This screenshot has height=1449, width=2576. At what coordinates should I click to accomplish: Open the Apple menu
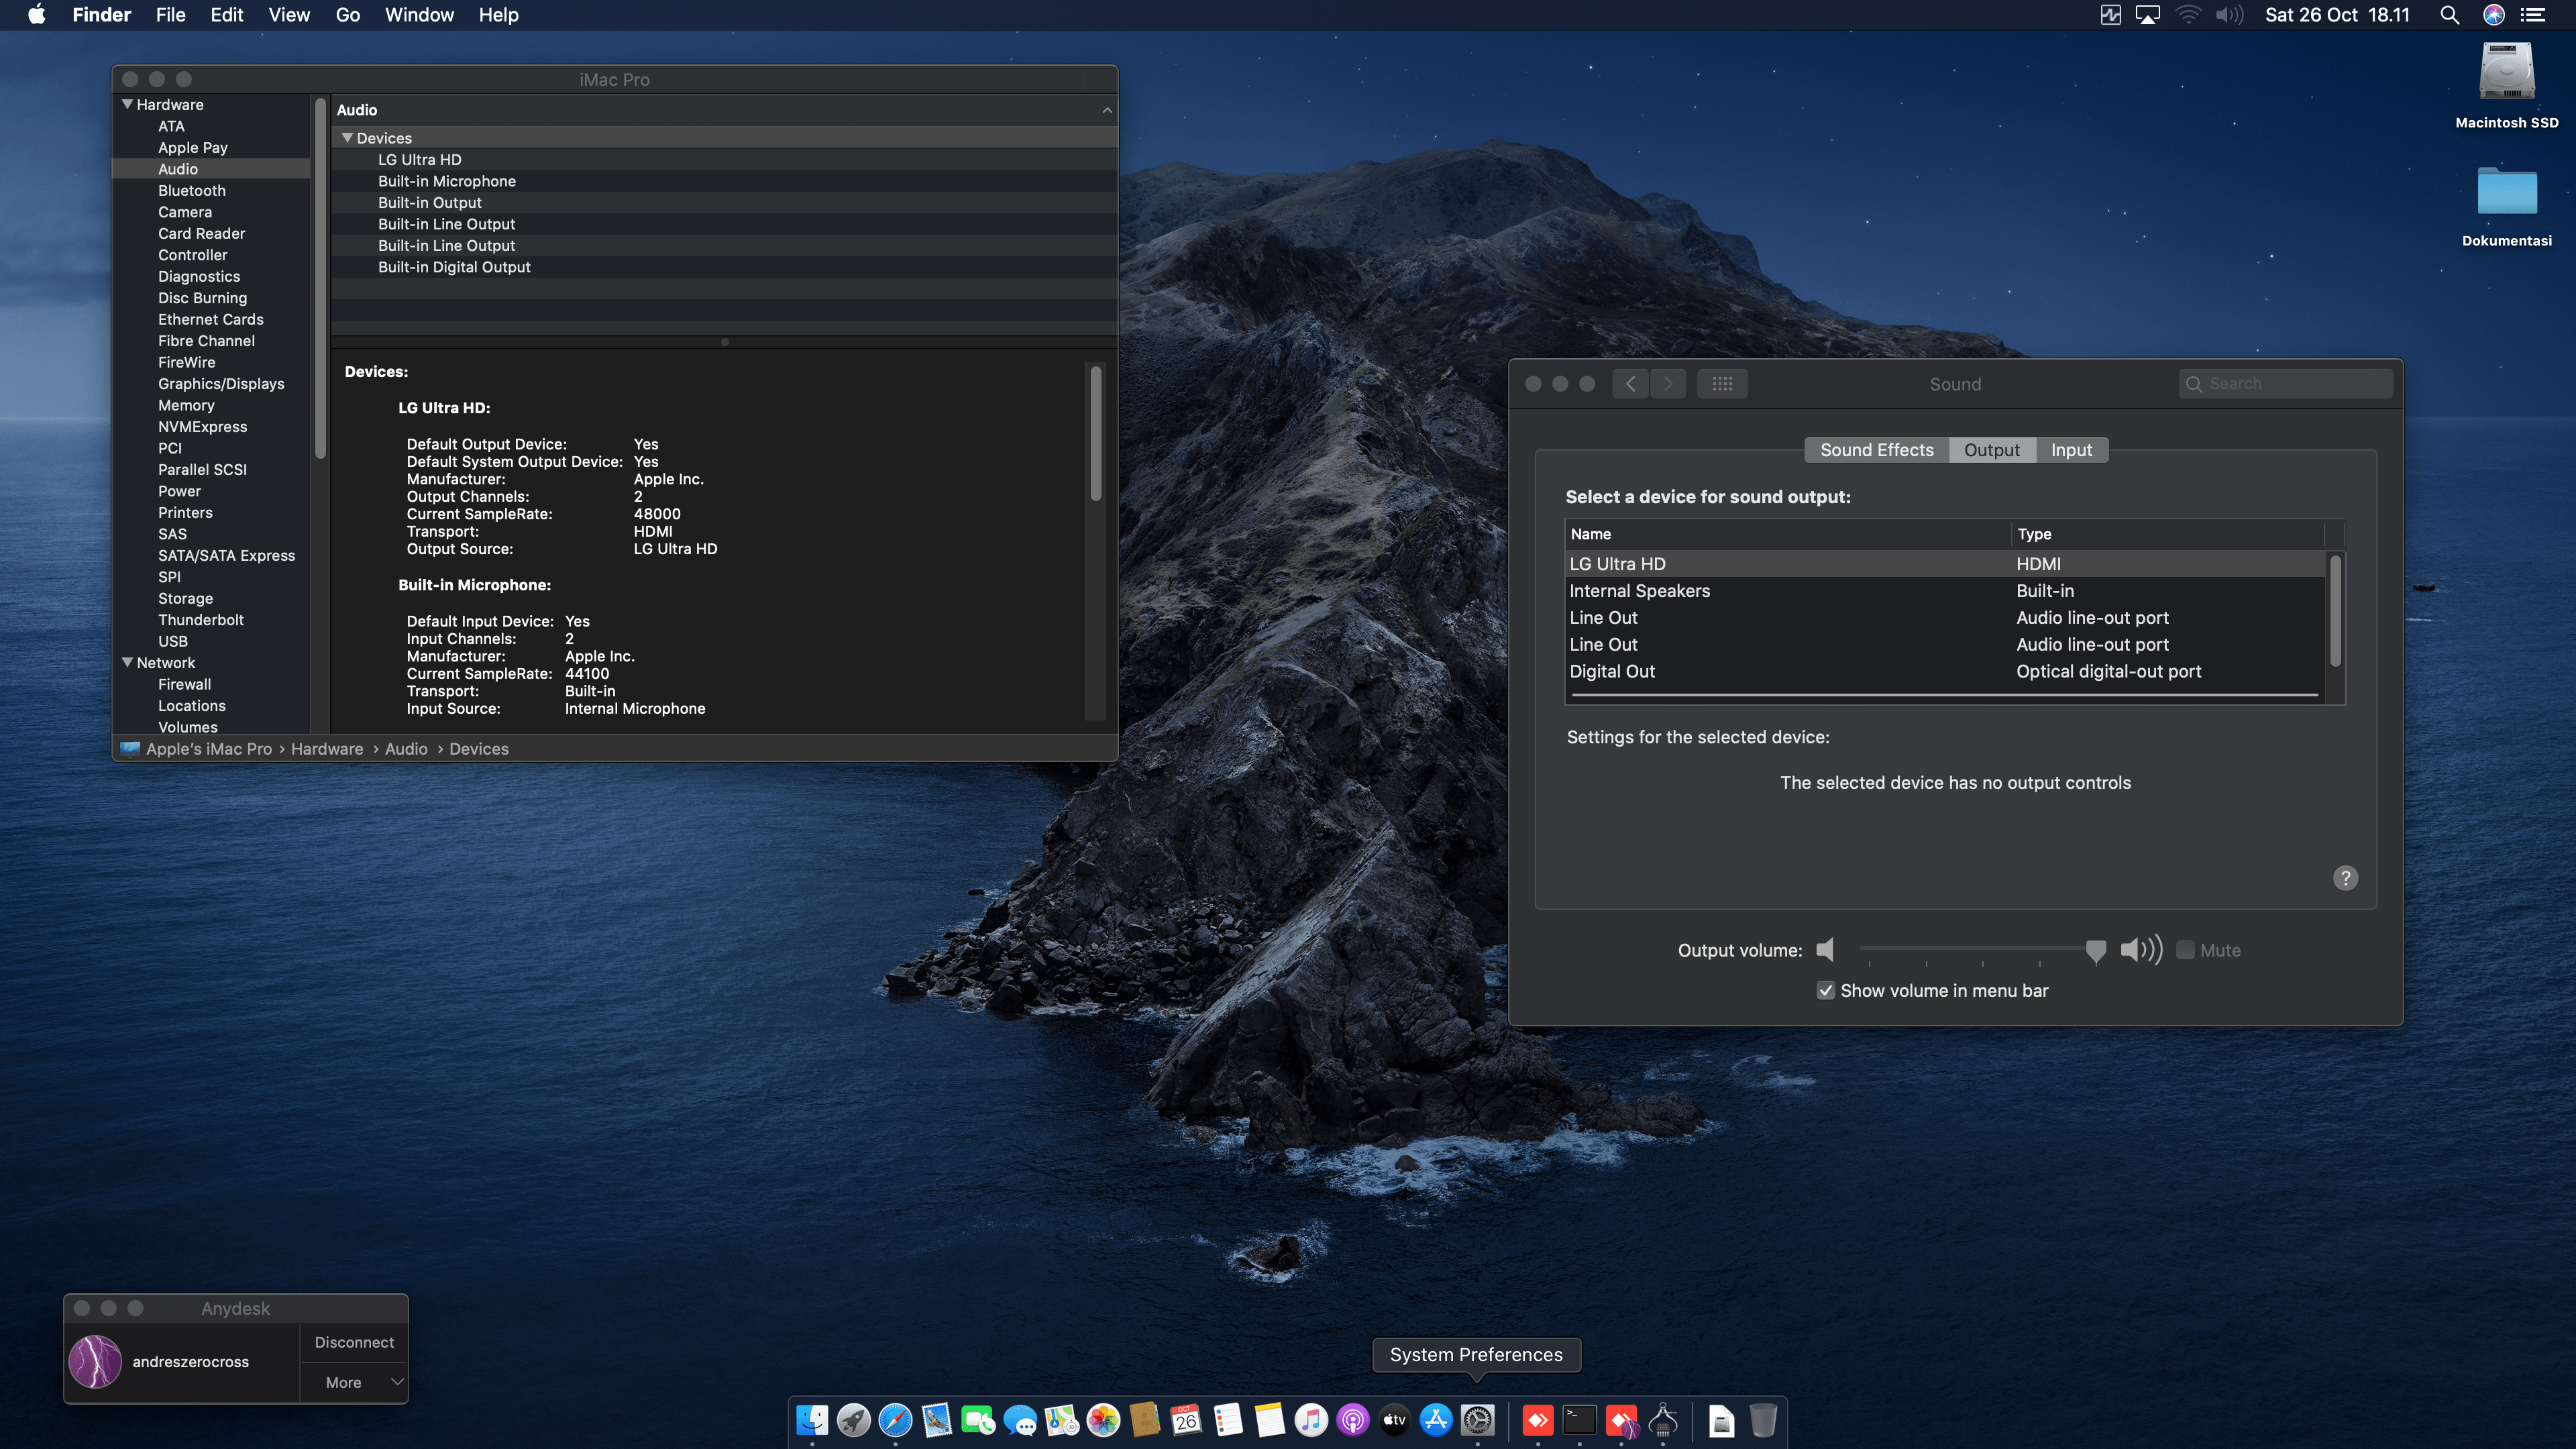coord(36,15)
